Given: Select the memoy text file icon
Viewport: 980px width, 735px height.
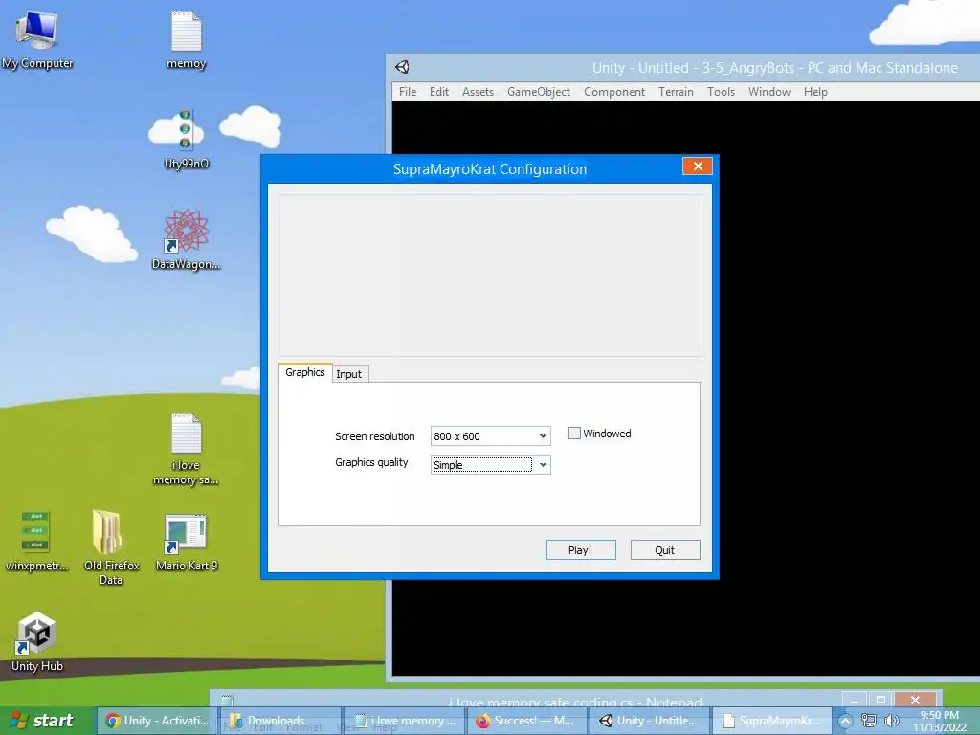Looking at the screenshot, I should point(187,38).
